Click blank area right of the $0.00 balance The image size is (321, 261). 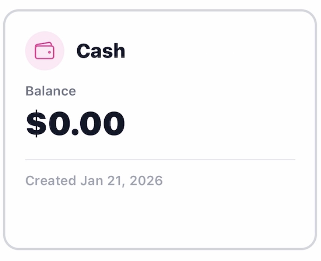tap(209, 124)
